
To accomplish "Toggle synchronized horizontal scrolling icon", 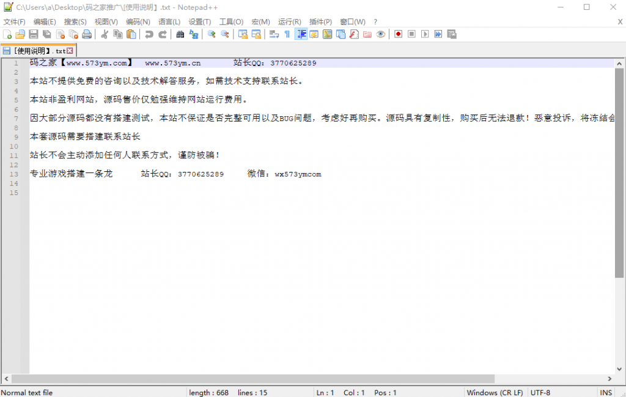I will 256,34.
